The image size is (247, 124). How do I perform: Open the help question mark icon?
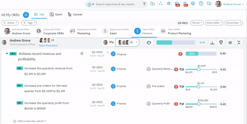coord(201,4)
